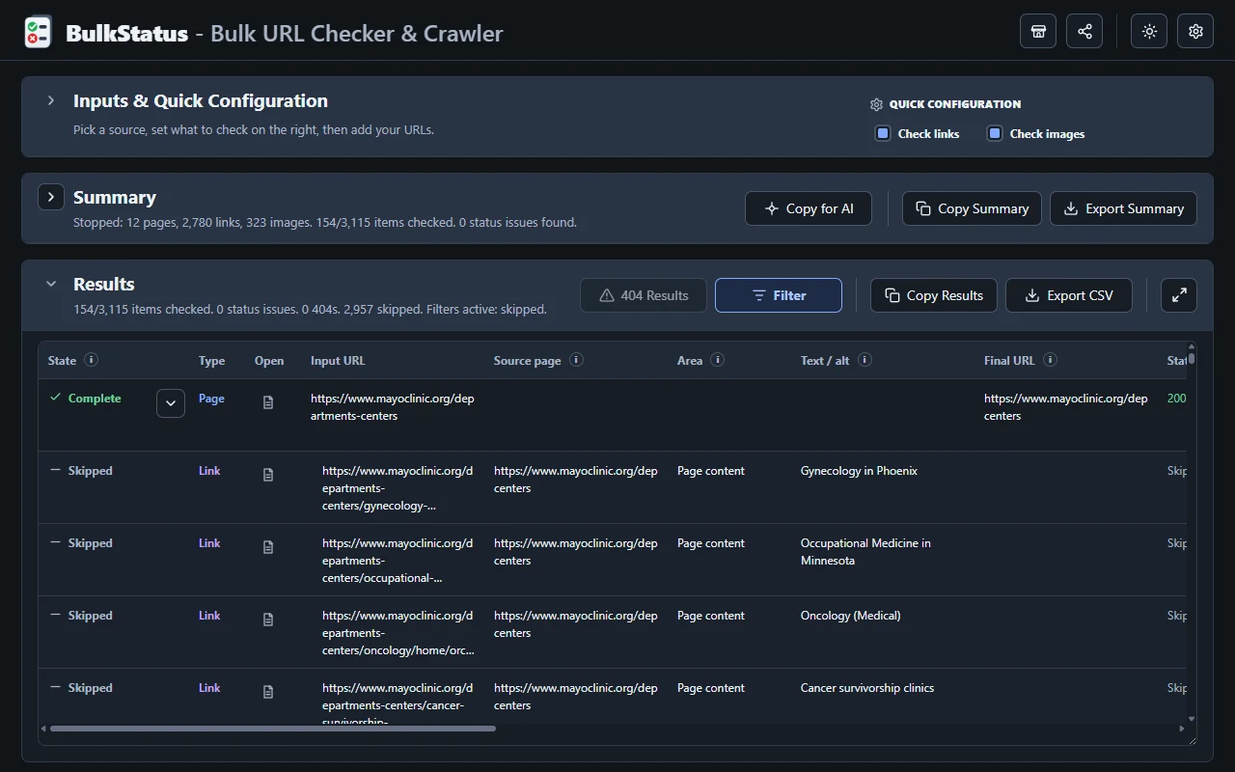Click the share icon in the header
This screenshot has height=772, width=1235.
pyautogui.click(x=1084, y=31)
